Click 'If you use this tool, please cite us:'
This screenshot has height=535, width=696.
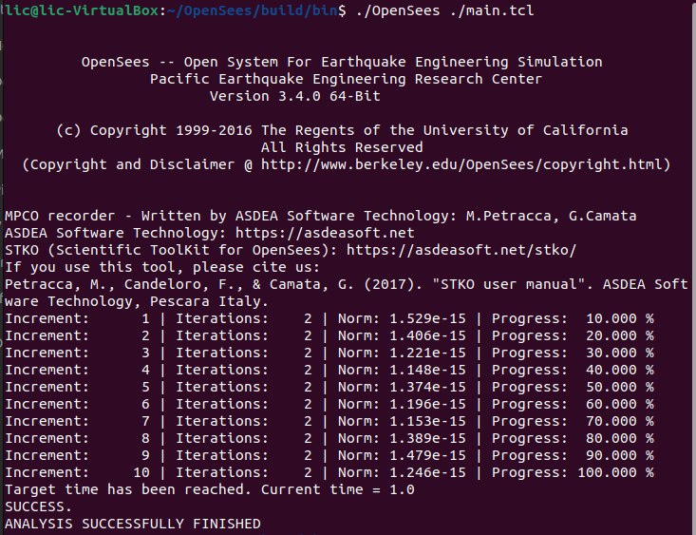click(x=162, y=268)
